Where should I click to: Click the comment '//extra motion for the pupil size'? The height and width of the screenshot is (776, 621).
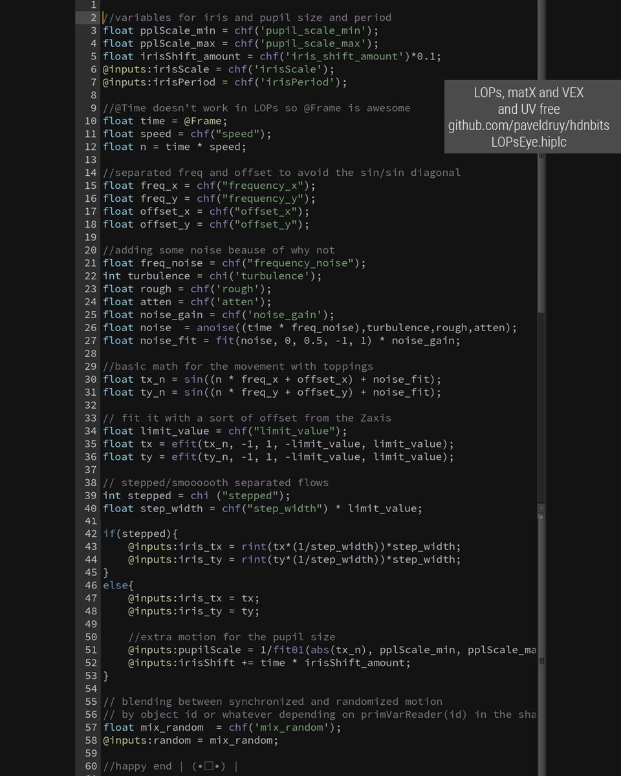(231, 637)
